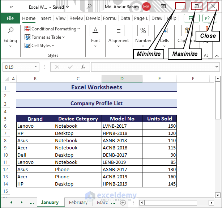This screenshot has width=222, height=208.
Task: Select column D header
Action: [122, 79]
